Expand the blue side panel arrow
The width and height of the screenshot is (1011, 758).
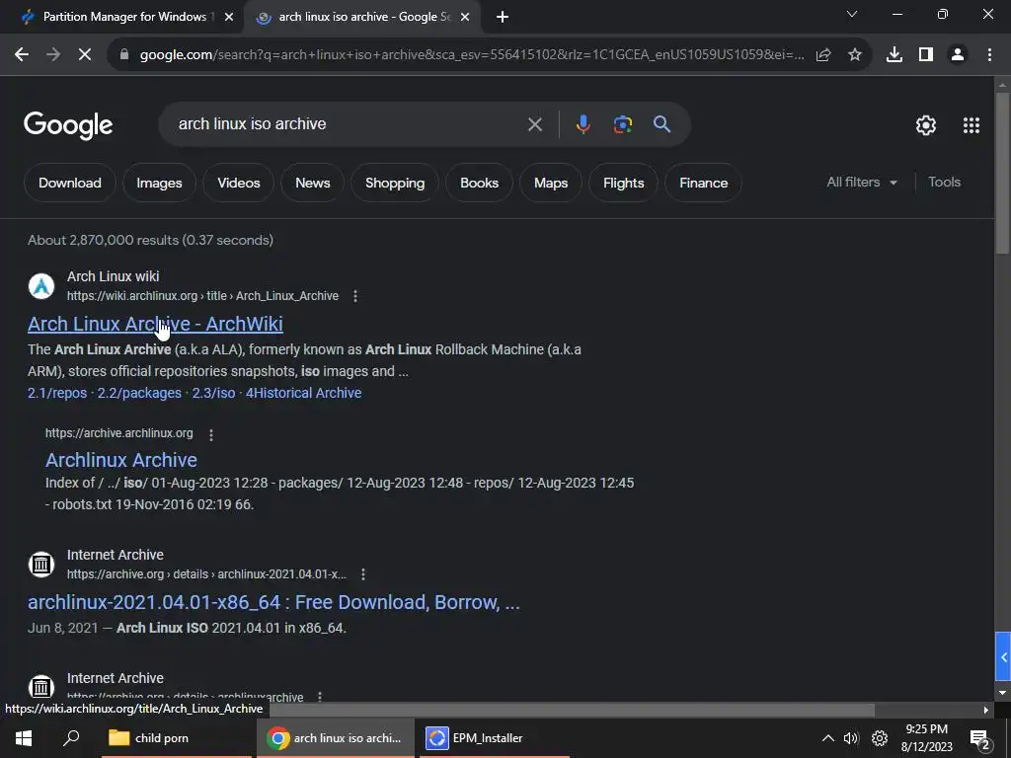(x=1003, y=656)
